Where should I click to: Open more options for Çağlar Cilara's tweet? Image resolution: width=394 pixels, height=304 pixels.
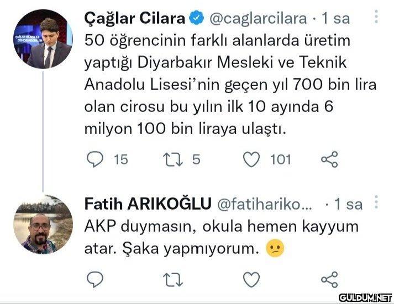376,18
